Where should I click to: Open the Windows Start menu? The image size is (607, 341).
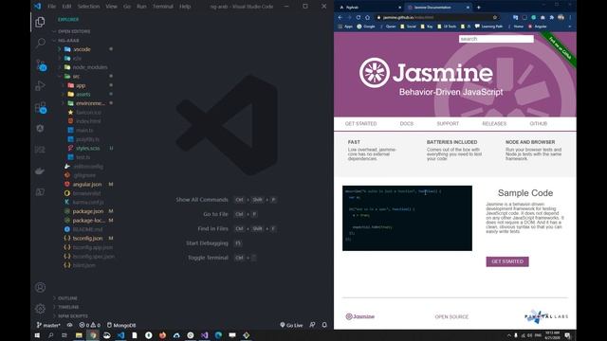click(x=37, y=335)
